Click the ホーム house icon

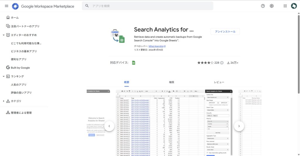click(x=8, y=17)
